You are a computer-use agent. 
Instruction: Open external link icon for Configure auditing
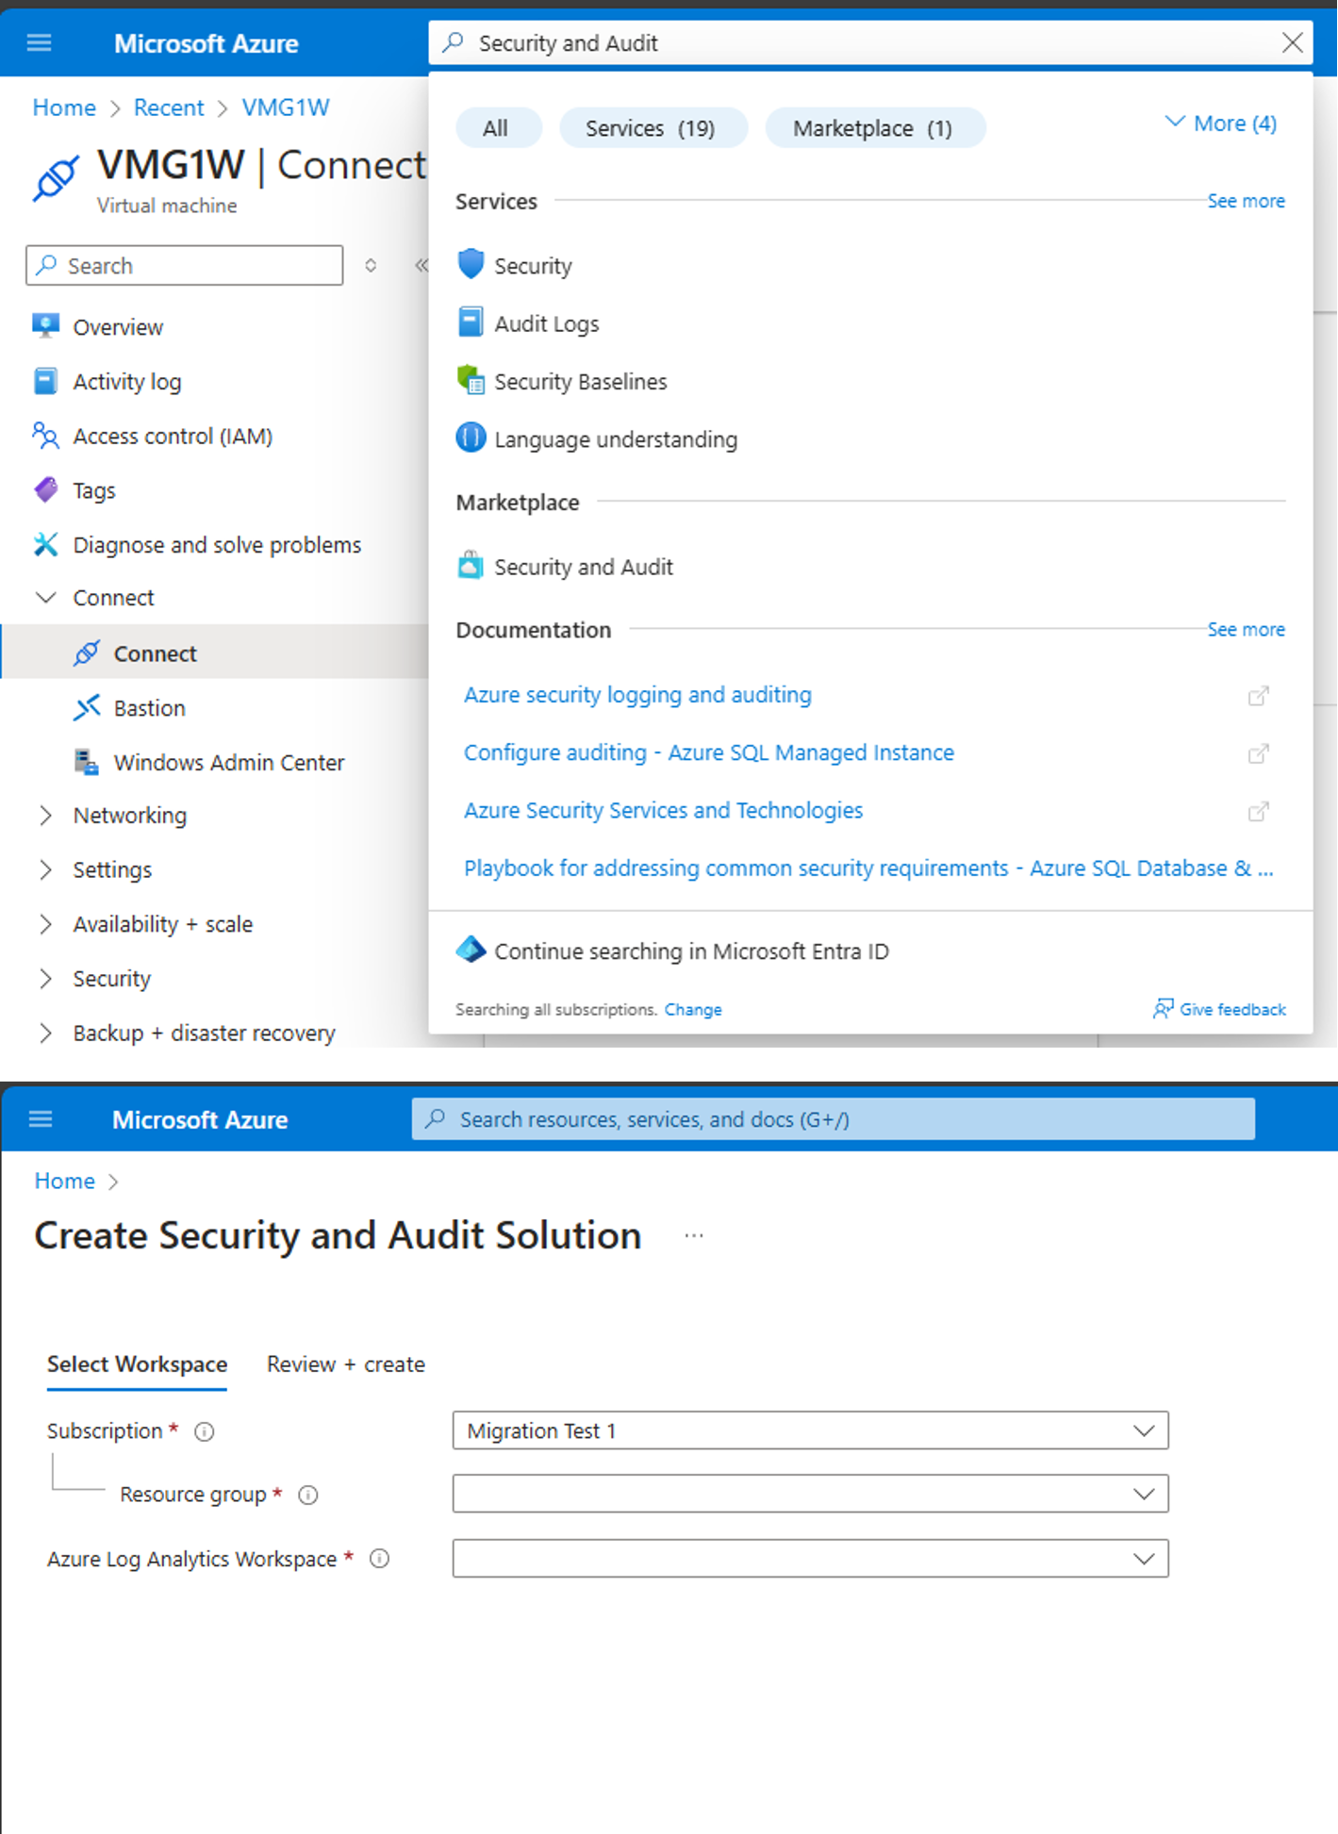[1258, 753]
